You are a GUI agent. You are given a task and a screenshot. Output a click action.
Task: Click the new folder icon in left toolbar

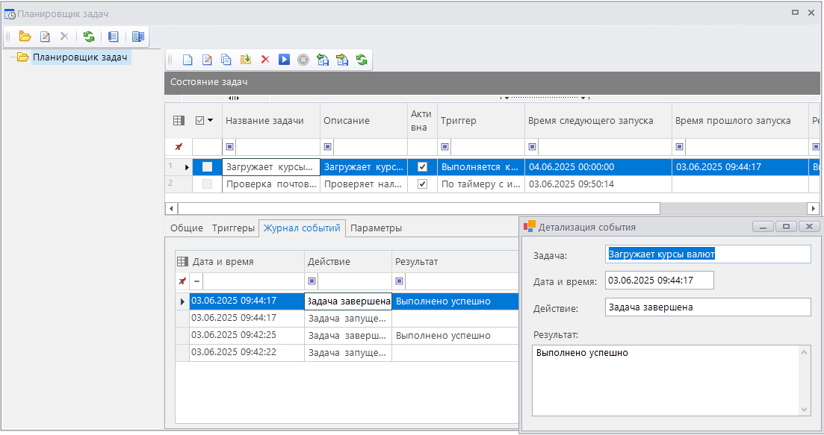25,36
